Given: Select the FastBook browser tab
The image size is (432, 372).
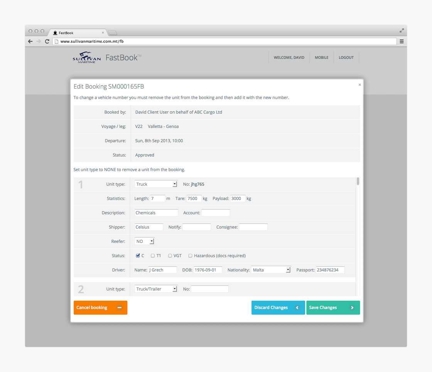Looking at the screenshot, I should point(78,33).
